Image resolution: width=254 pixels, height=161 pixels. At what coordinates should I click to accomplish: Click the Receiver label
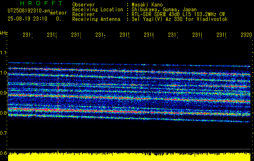pos(84,14)
